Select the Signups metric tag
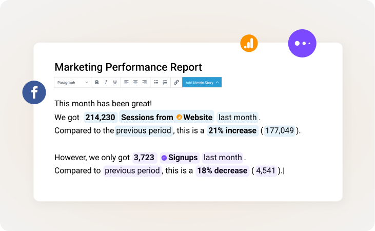 [179, 158]
